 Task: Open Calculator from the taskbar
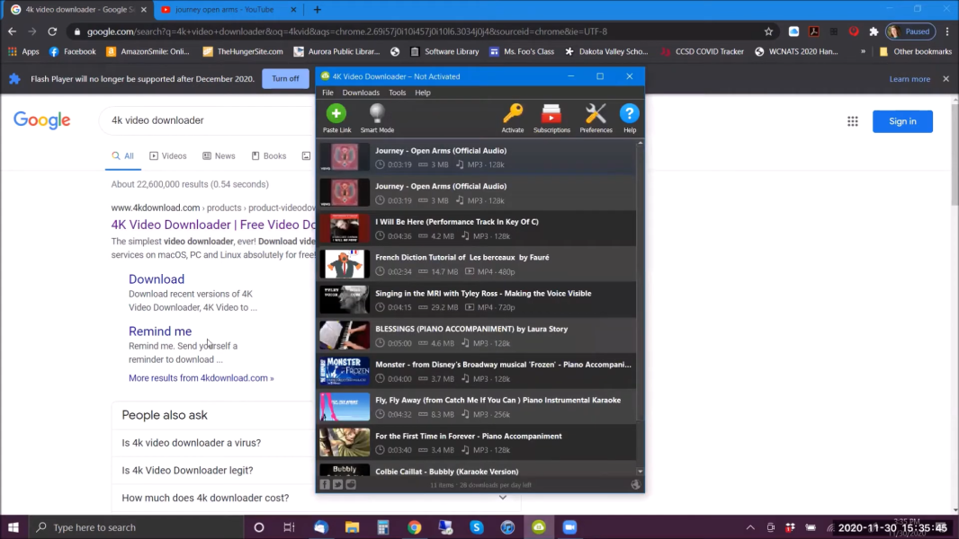pyautogui.click(x=383, y=527)
